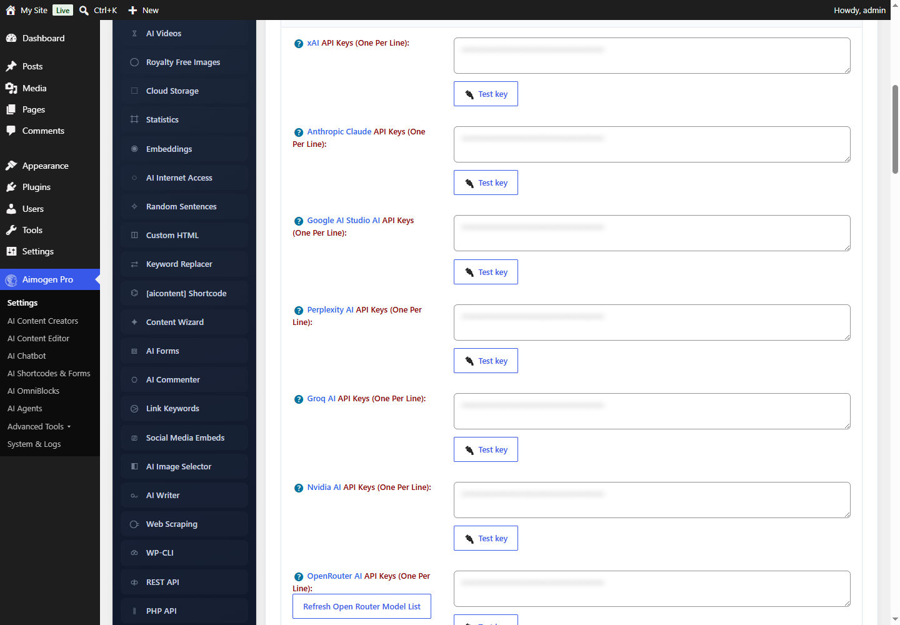Click the Dashboard gauge icon
900x625 pixels.
click(11, 38)
